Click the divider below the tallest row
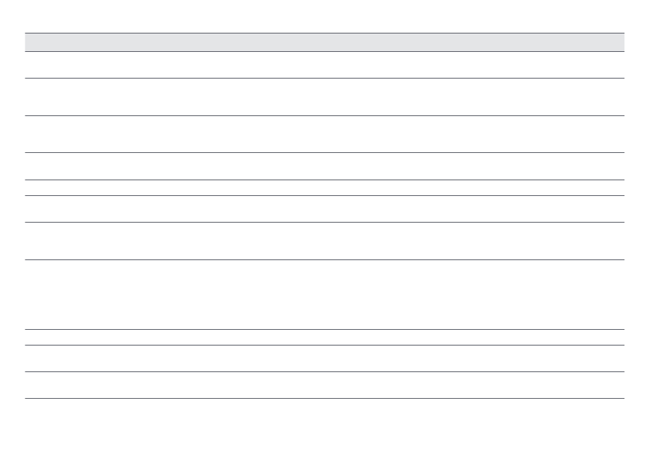The width and height of the screenshot is (649, 452). (324, 330)
